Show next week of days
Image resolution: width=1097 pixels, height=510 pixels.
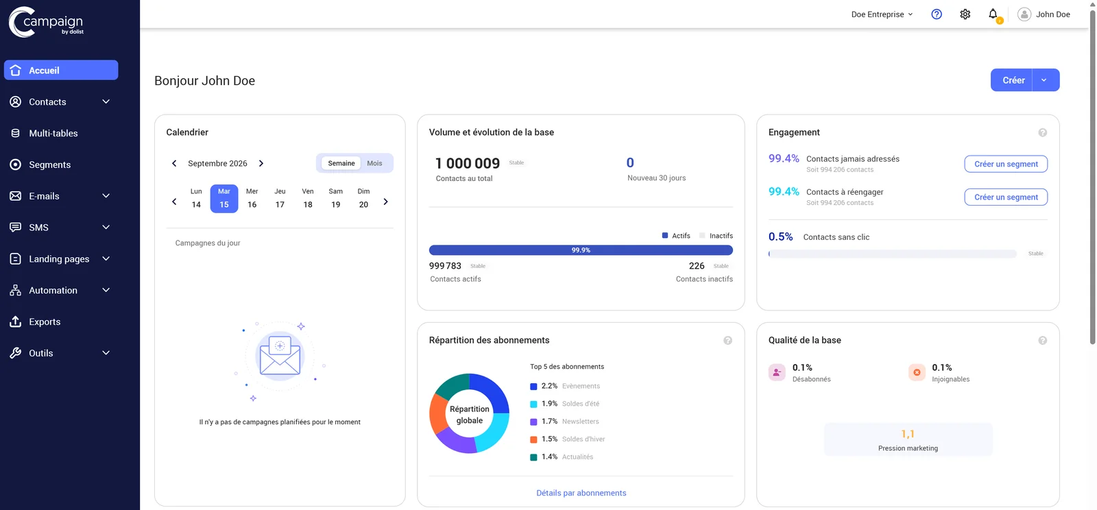pyautogui.click(x=385, y=202)
